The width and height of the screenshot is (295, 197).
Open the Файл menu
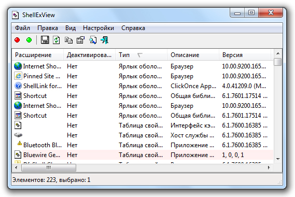(x=22, y=28)
